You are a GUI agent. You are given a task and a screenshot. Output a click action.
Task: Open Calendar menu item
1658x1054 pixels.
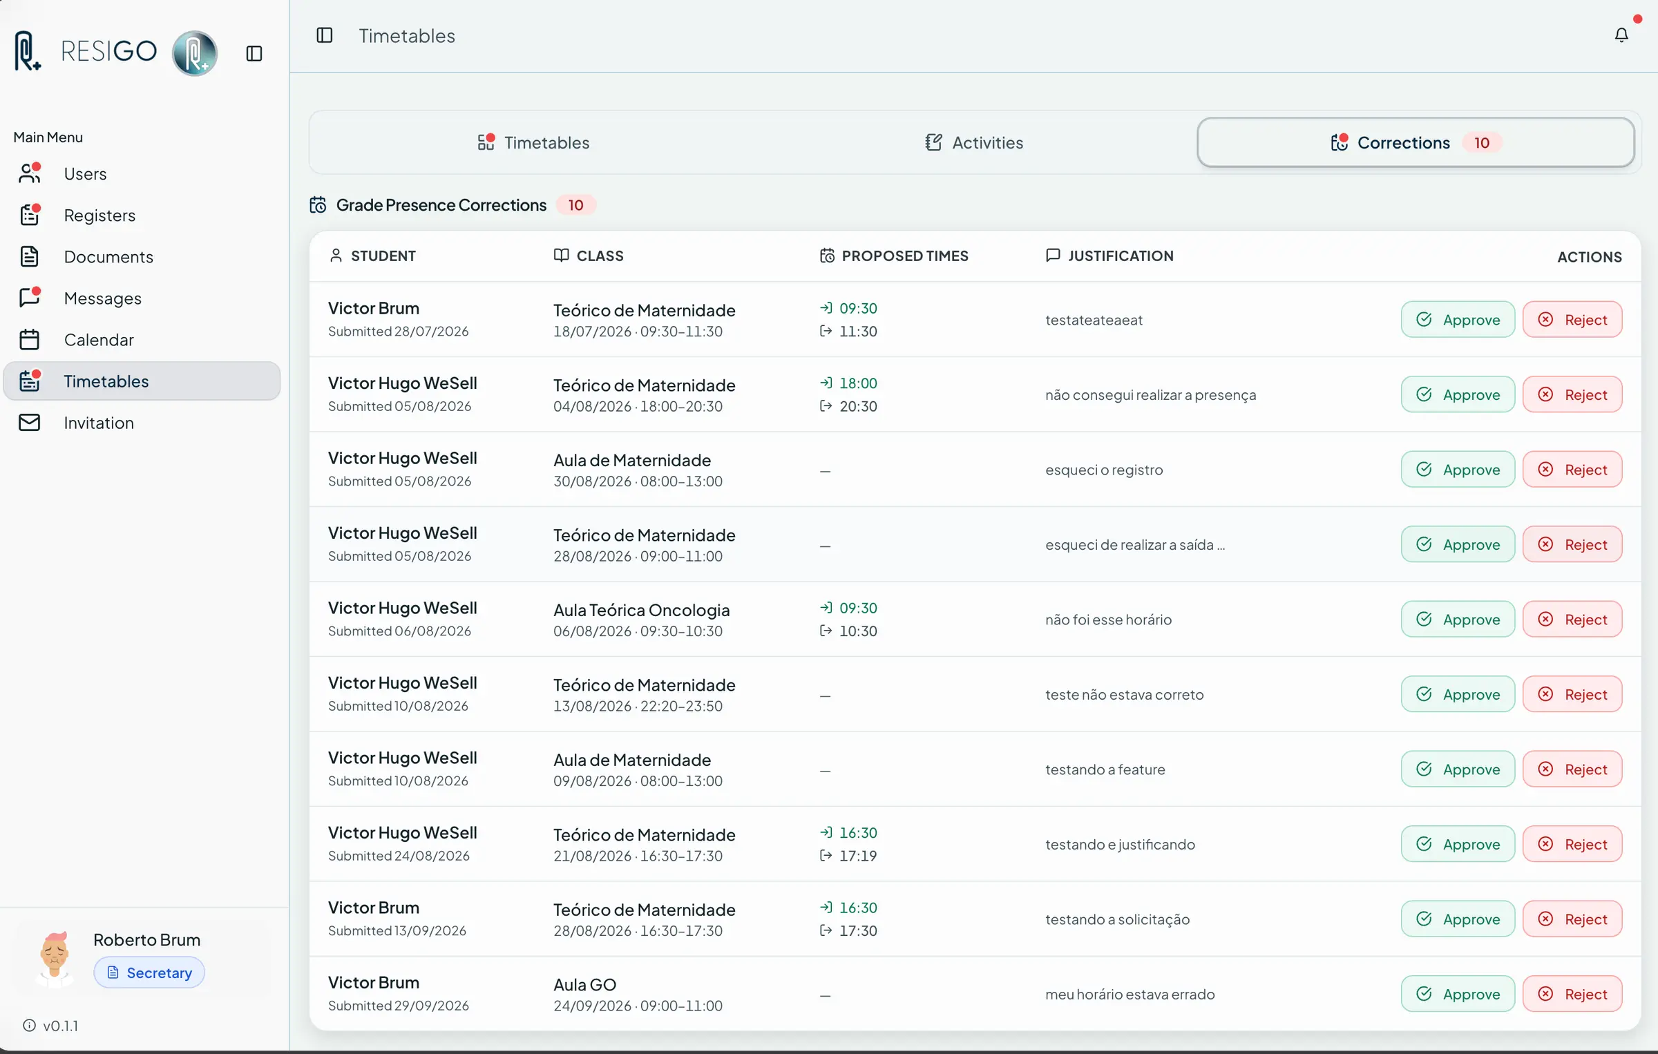142,340
